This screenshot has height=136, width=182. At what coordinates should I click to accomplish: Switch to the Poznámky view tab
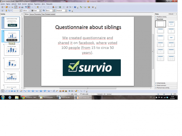[38, 14]
